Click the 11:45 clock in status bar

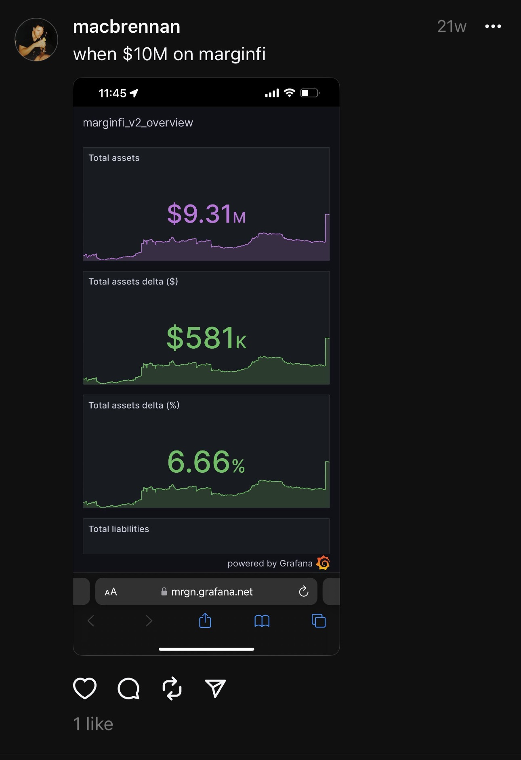[113, 93]
